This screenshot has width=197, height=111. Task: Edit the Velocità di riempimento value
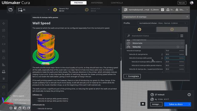click(175, 54)
